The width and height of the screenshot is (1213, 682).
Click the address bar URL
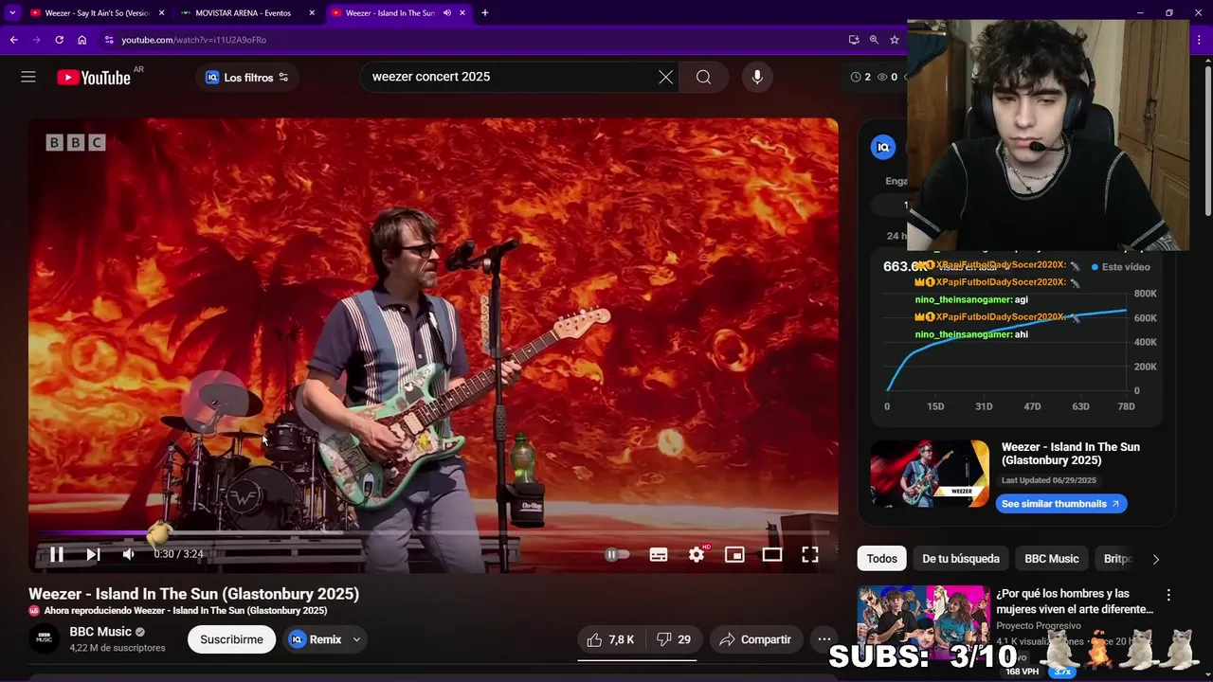pyautogui.click(x=193, y=40)
